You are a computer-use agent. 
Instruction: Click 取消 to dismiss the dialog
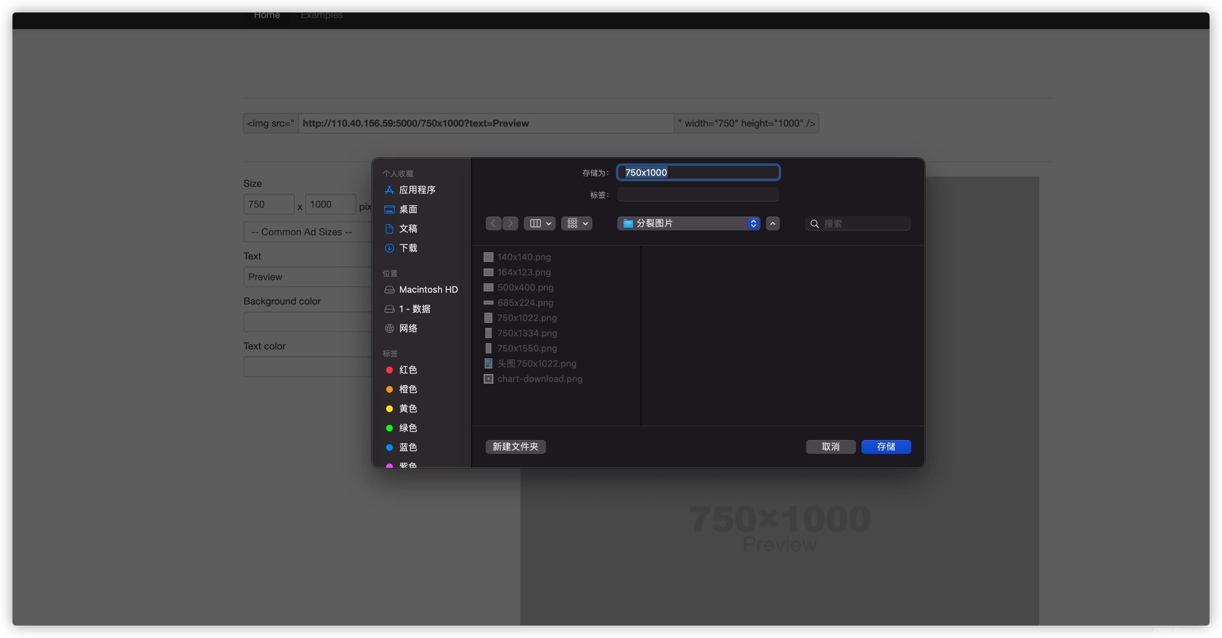click(831, 446)
